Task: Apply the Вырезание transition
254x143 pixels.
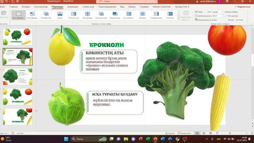Action: coord(115,15)
